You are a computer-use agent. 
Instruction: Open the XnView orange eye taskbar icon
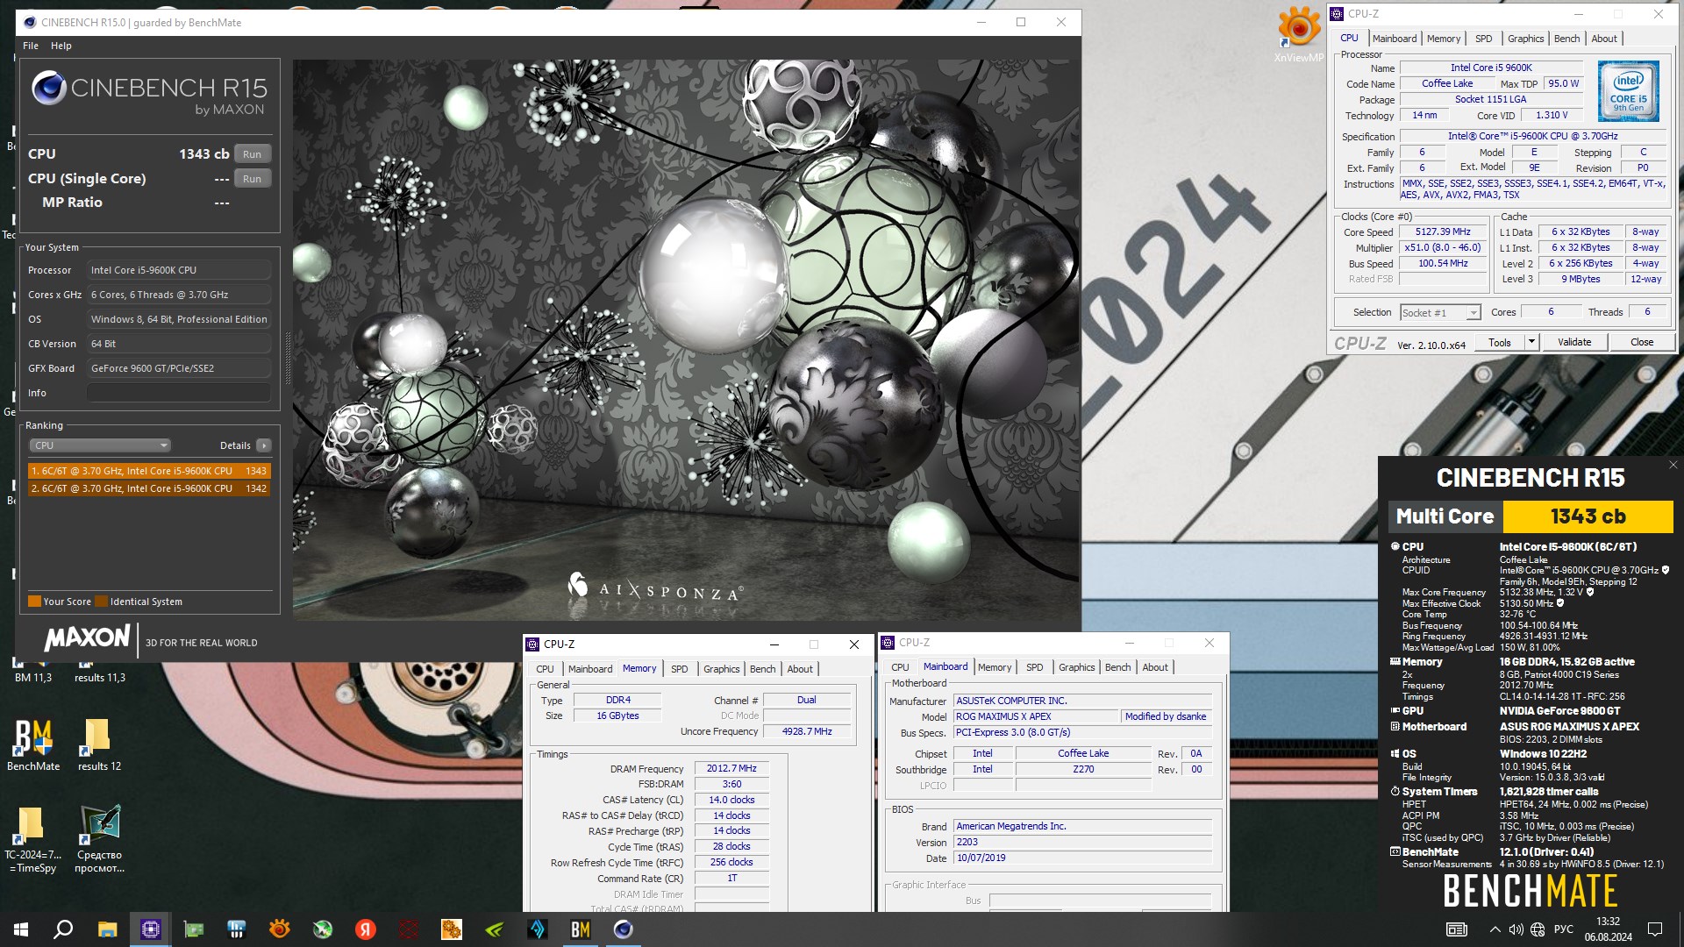coord(279,929)
